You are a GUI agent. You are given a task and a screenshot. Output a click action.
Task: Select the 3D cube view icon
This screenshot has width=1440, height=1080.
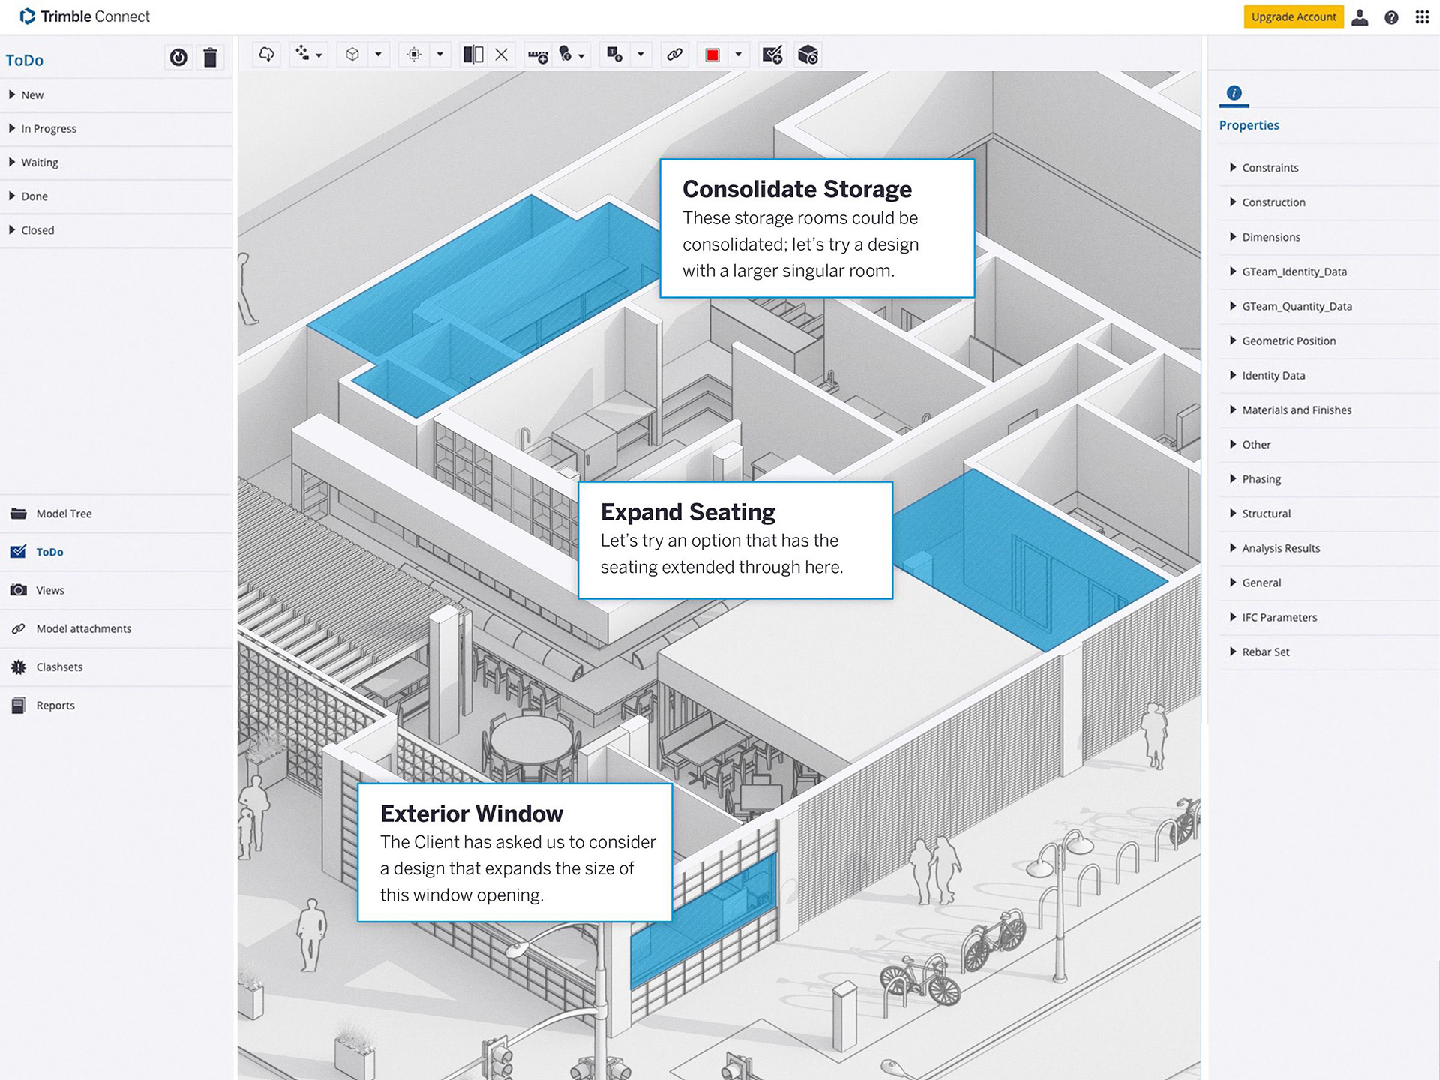point(352,55)
